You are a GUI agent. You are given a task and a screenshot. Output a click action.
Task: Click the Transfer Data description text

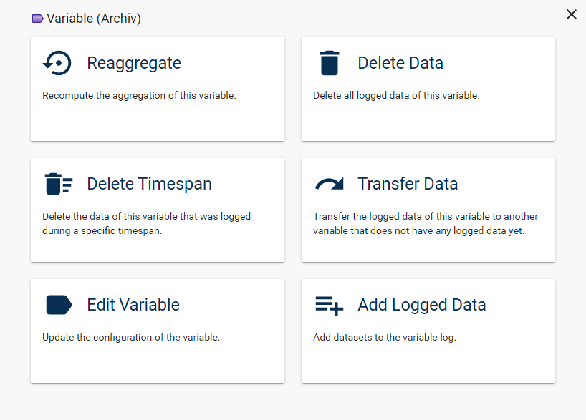pyautogui.click(x=426, y=223)
